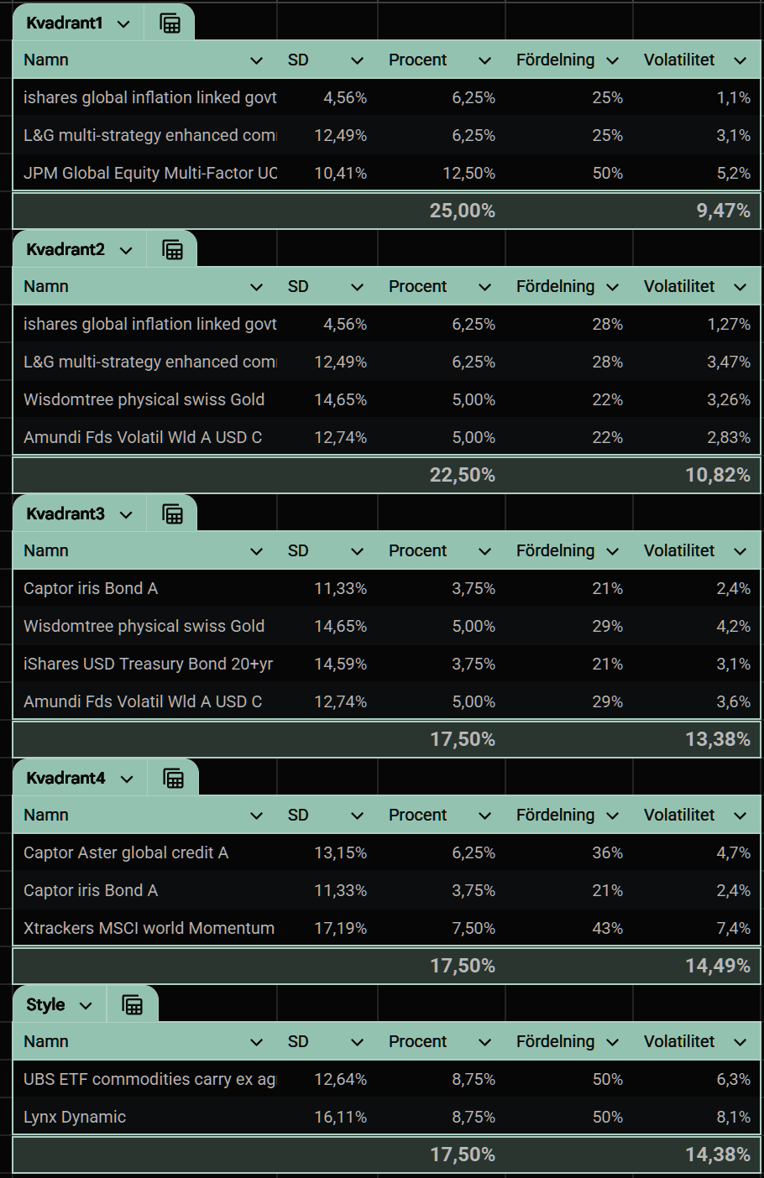Viewport: 764px width, 1178px height.
Task: Select Kvadrant2 total volatility 10,82% cell
Action: tap(697, 475)
